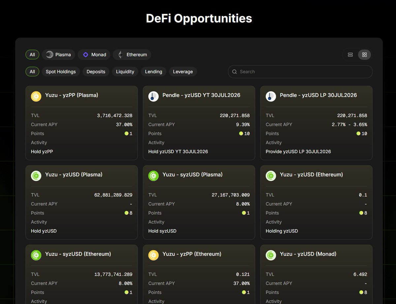Click points dot on yzUSD (Ethereum) card

(x=361, y=213)
